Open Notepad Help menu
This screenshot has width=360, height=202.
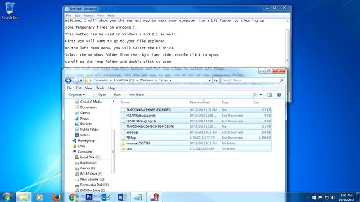(111, 16)
